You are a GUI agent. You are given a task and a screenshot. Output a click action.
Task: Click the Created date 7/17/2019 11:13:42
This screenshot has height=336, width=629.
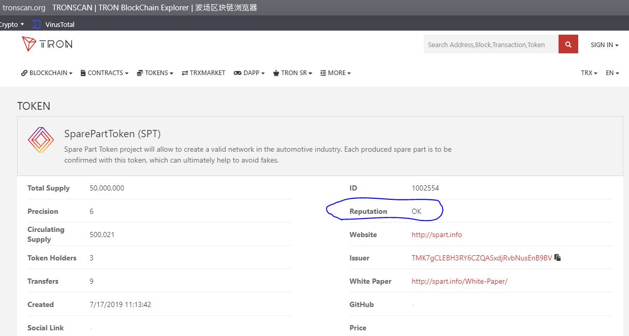pos(120,304)
